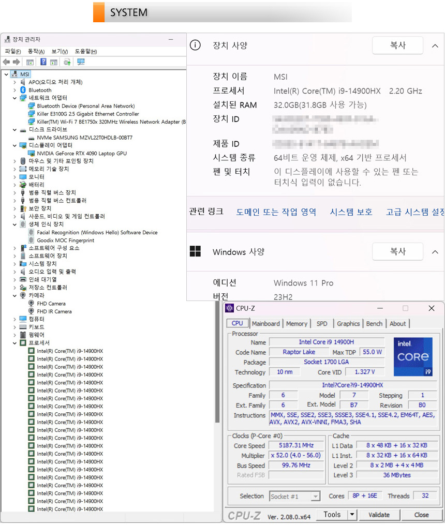Switch to the Memory tab in CPU-Z
This screenshot has width=445, height=525.
(x=296, y=324)
